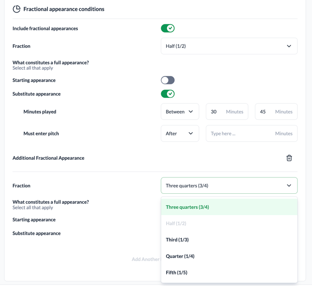312x286 pixels.
Task: Collapse the Three quarters (3/4) fraction dropdown
Action: (229, 185)
